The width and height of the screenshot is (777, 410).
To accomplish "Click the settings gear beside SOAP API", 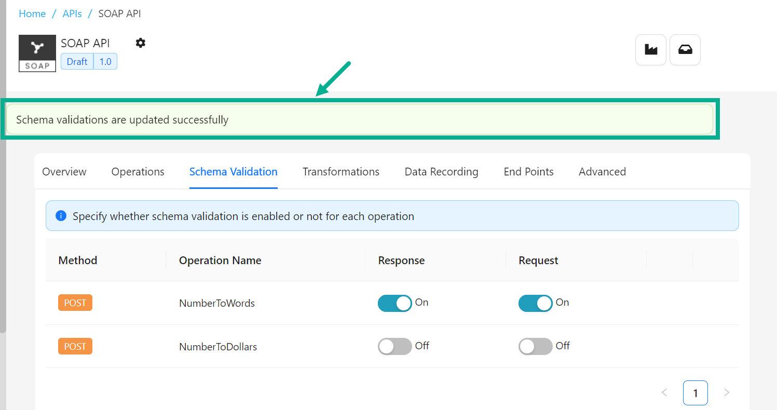I will pyautogui.click(x=141, y=43).
